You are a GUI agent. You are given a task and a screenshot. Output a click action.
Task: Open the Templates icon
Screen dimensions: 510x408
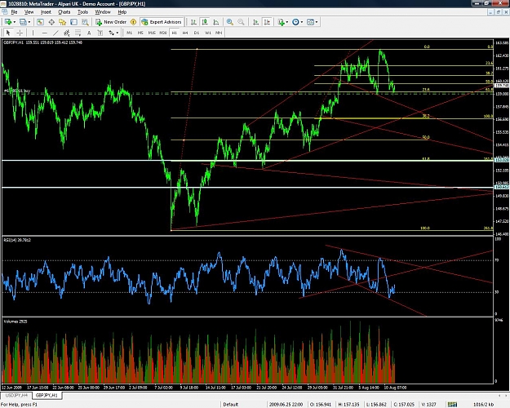point(310,22)
